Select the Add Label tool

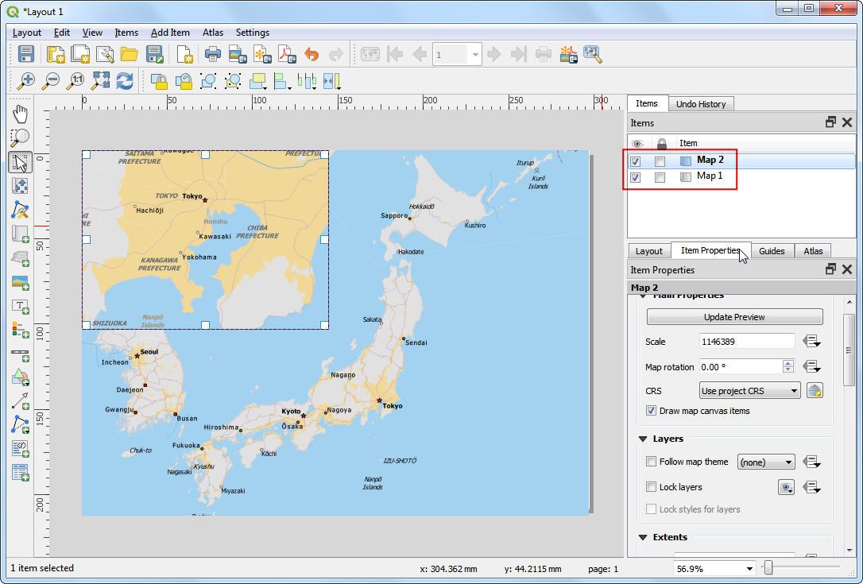pyautogui.click(x=21, y=306)
